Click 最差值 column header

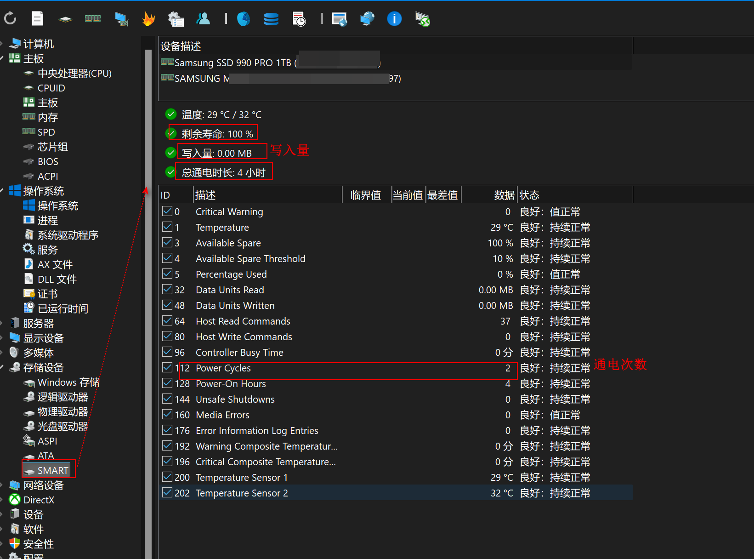click(443, 195)
